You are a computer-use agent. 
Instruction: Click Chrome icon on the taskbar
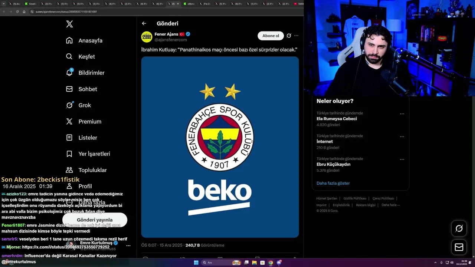(271, 263)
